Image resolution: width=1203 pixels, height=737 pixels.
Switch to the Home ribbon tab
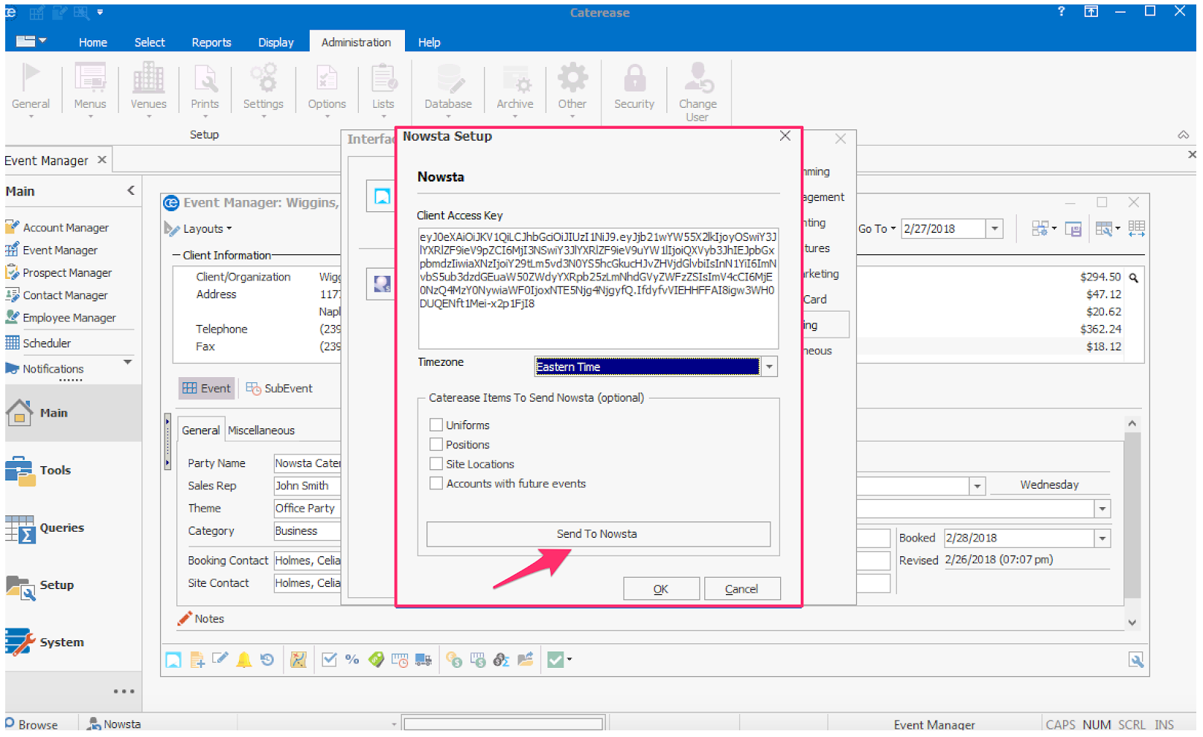pyautogui.click(x=93, y=42)
